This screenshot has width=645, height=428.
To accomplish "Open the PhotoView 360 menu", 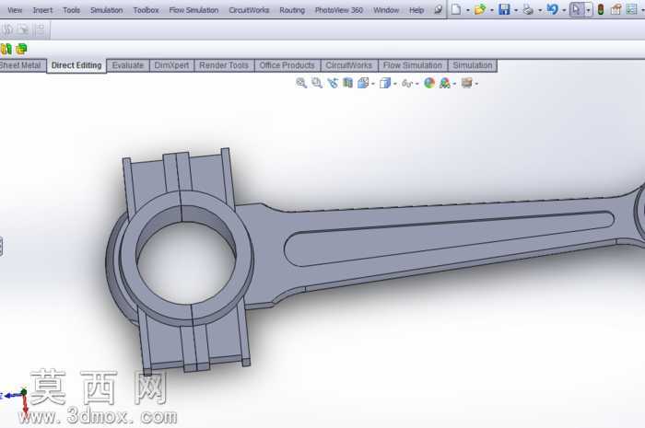I will [x=338, y=10].
